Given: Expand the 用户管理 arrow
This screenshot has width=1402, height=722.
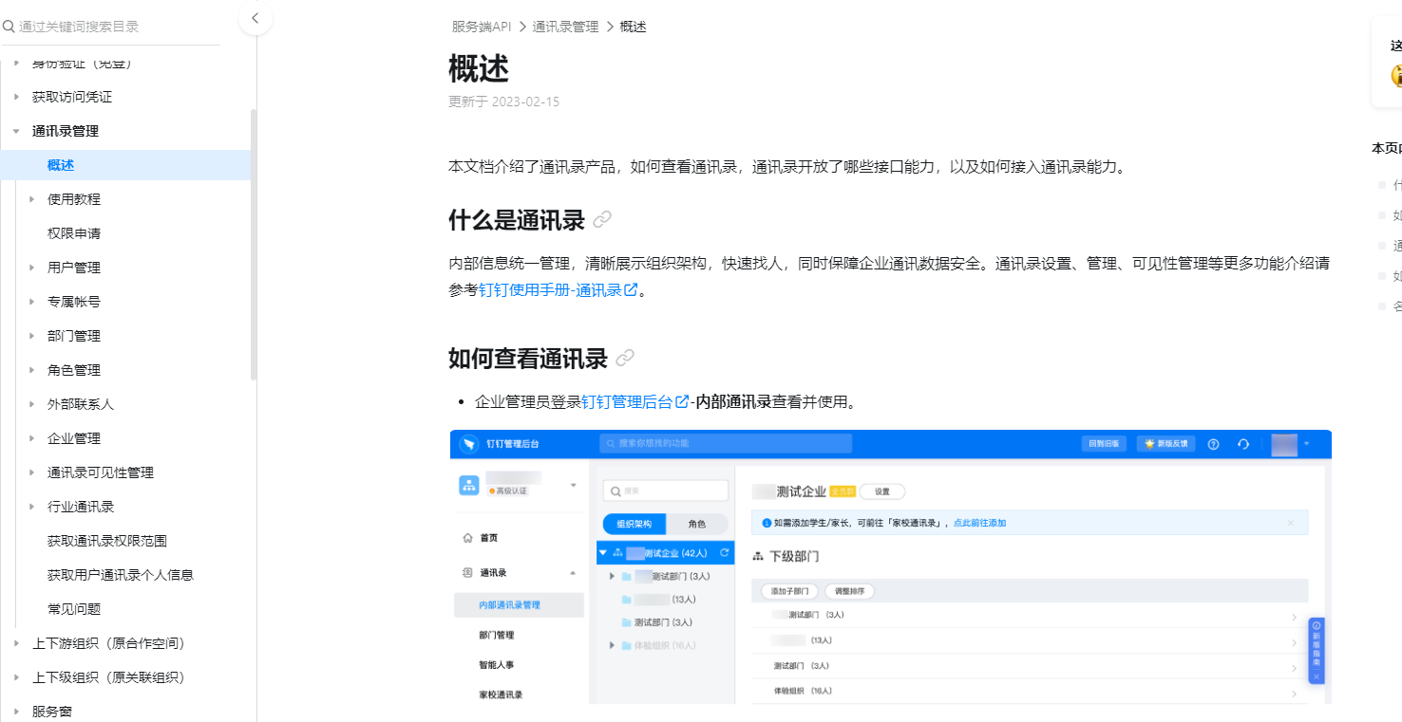Looking at the screenshot, I should click(31, 268).
